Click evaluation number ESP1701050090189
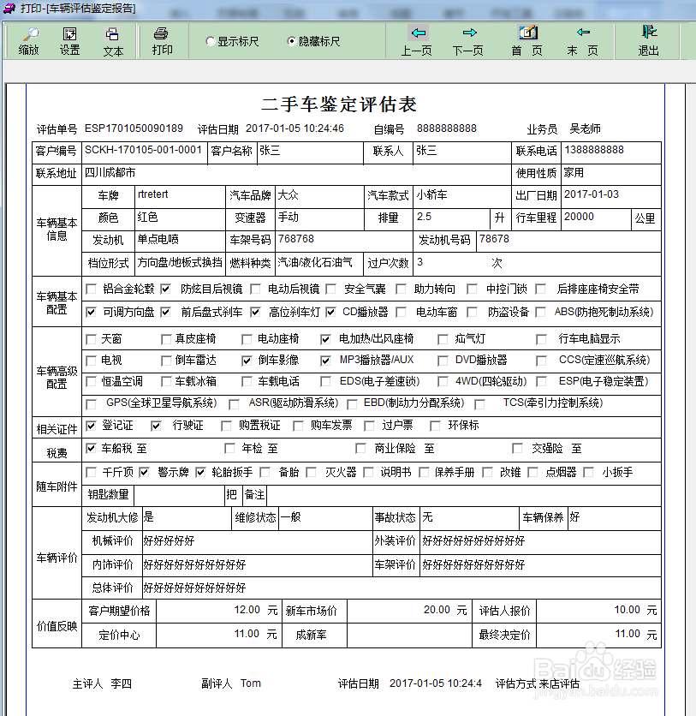 (x=134, y=128)
